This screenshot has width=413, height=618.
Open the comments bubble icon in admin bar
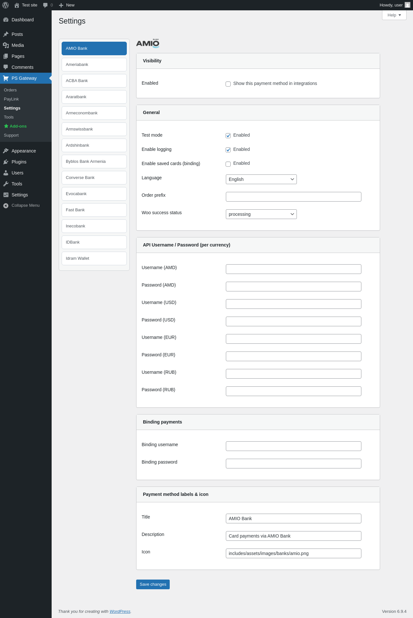[45, 5]
